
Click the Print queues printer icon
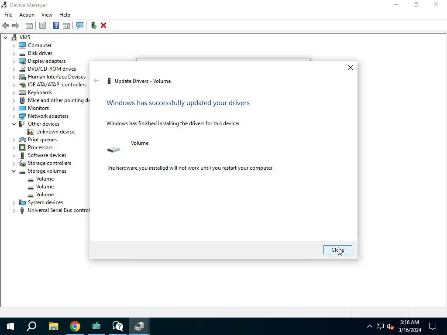point(22,140)
